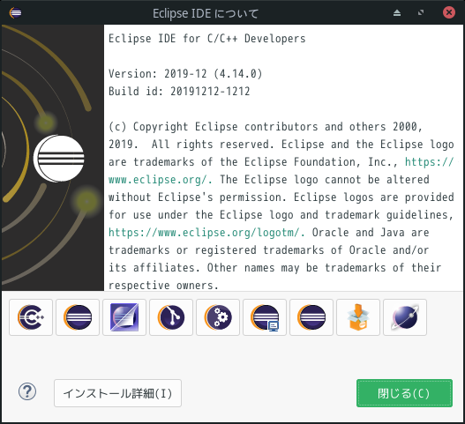Maximize the window using the title bar button
Viewport: 465px width, 424px height.
pos(421,12)
